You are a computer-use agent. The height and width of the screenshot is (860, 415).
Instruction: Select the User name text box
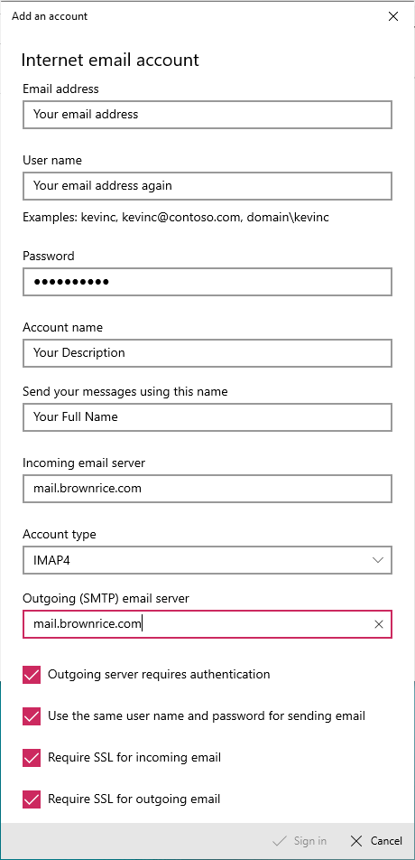pos(207,186)
